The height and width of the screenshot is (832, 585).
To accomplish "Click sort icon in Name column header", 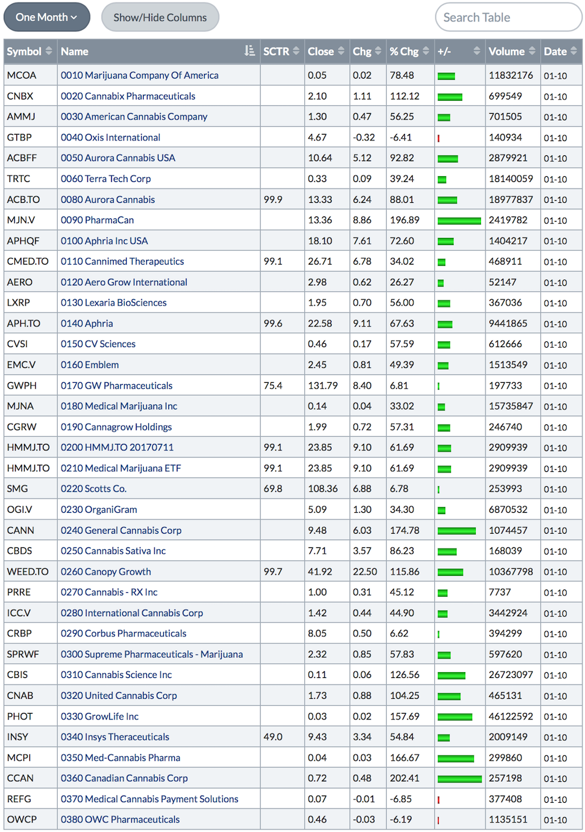I will click(x=250, y=51).
